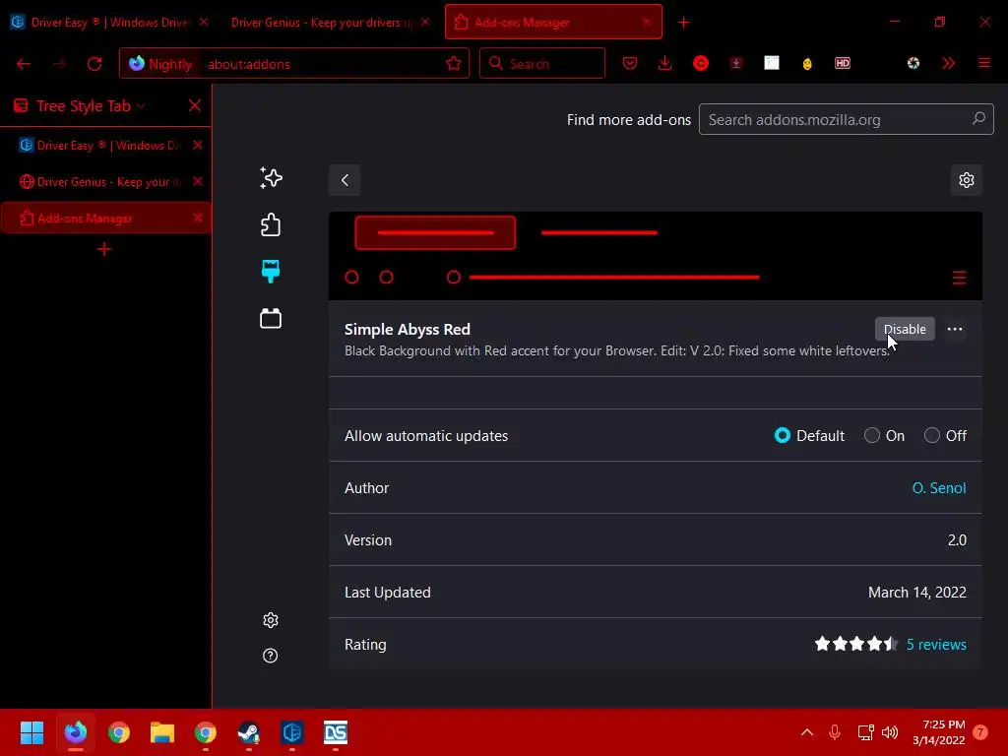
Task: Click the toolbar Search box
Action: [542, 64]
